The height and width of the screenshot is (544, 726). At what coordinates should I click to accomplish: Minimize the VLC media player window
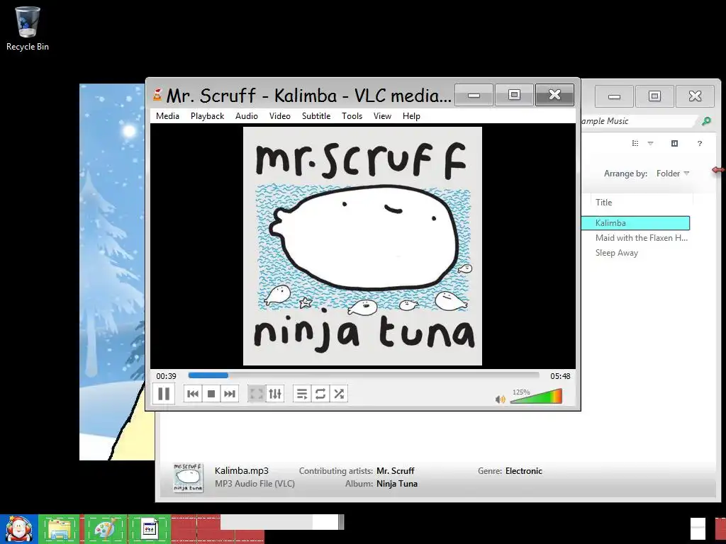(x=474, y=96)
